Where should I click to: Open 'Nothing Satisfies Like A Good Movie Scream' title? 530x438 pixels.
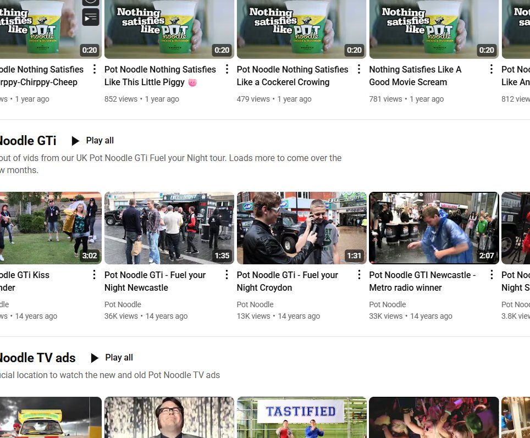[x=415, y=76]
